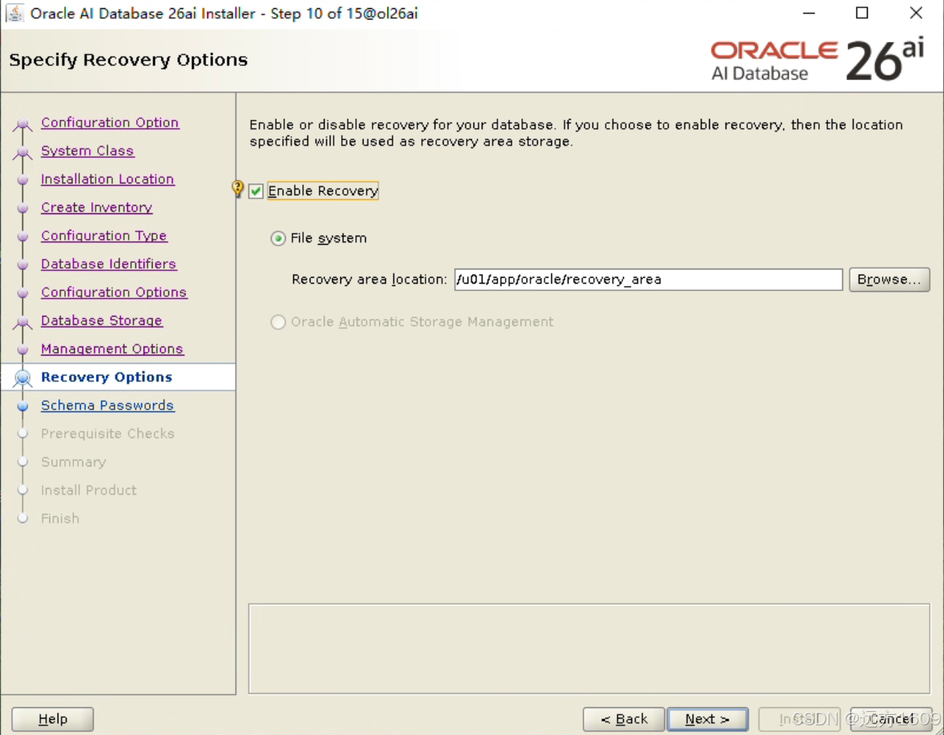Open the System Class step link
The width and height of the screenshot is (944, 735).
88,150
